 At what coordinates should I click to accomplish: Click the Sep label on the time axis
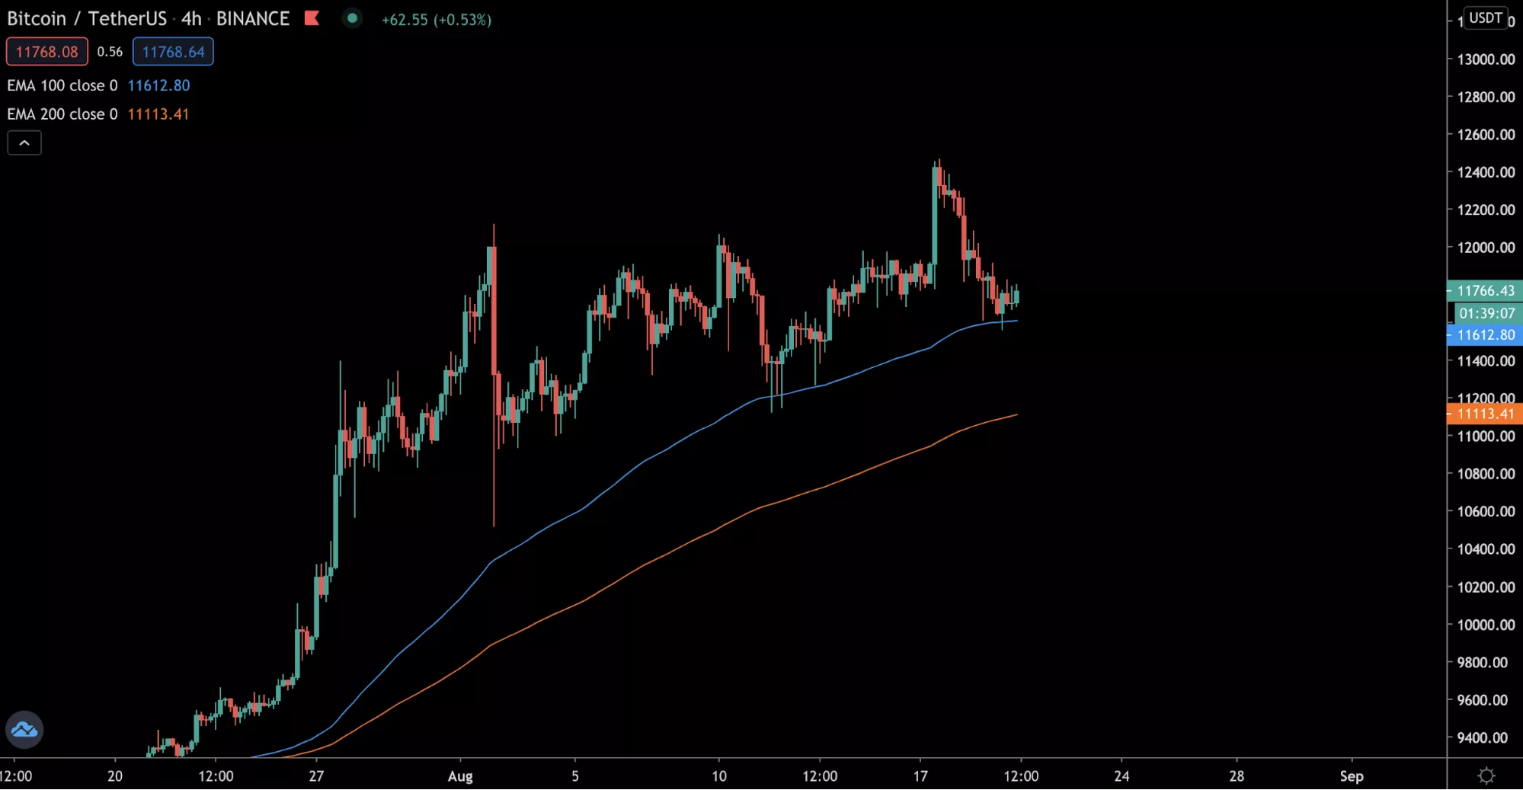(x=1351, y=776)
